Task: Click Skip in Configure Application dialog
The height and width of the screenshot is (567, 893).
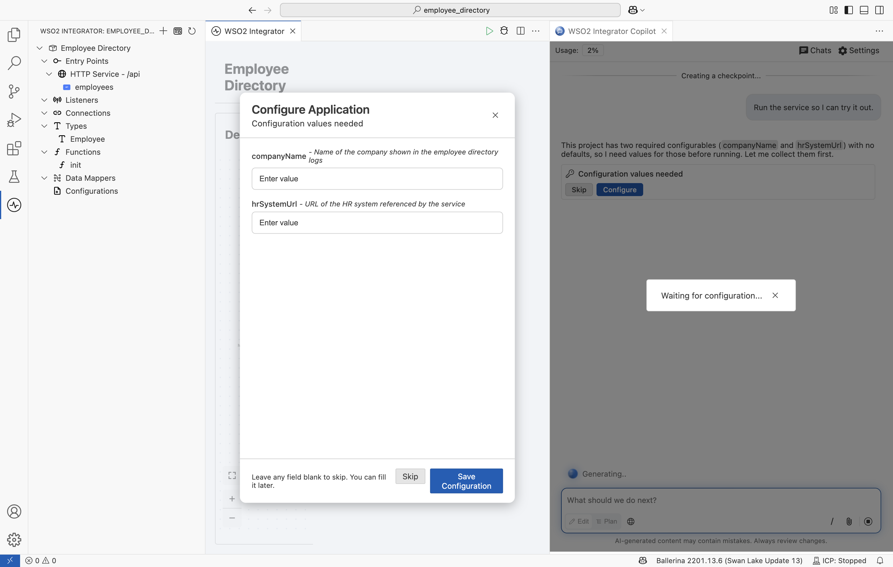Action: [x=410, y=477]
